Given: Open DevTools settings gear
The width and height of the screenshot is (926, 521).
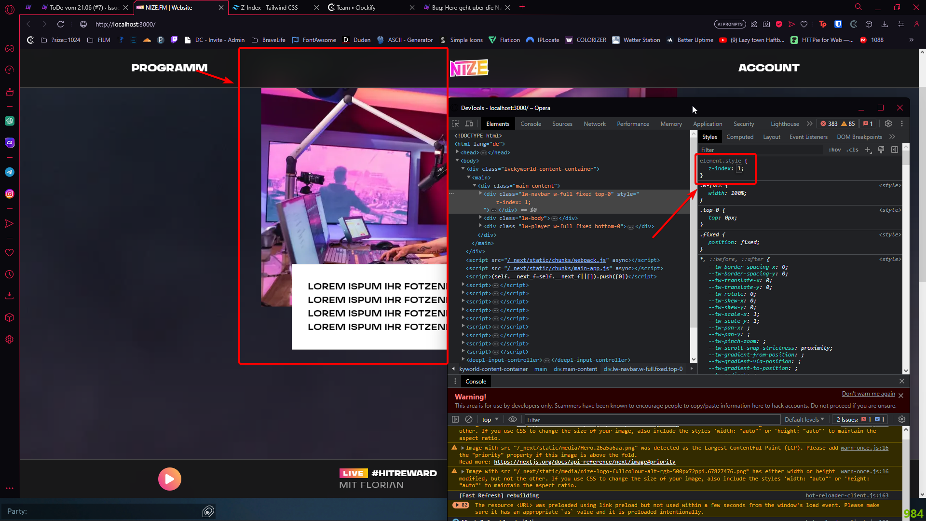Looking at the screenshot, I should pyautogui.click(x=888, y=124).
